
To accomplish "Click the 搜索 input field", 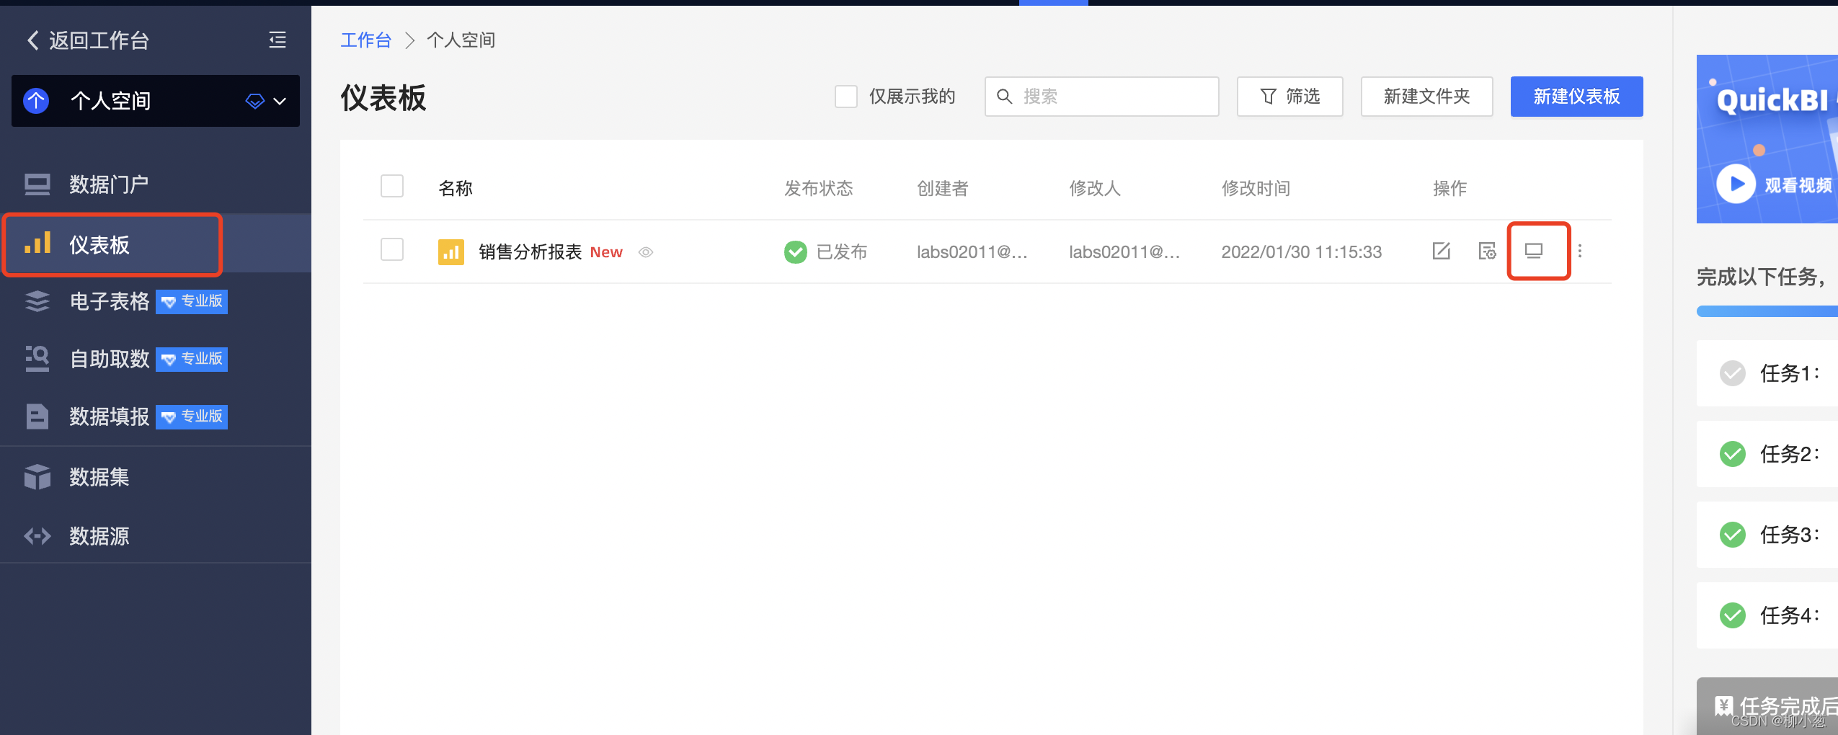I will coord(1102,97).
